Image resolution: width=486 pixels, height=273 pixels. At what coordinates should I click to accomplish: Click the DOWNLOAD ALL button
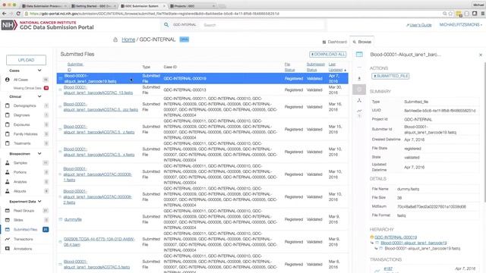pyautogui.click(x=327, y=54)
